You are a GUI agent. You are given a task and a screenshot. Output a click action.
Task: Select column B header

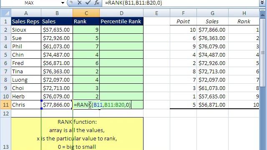(57, 13)
